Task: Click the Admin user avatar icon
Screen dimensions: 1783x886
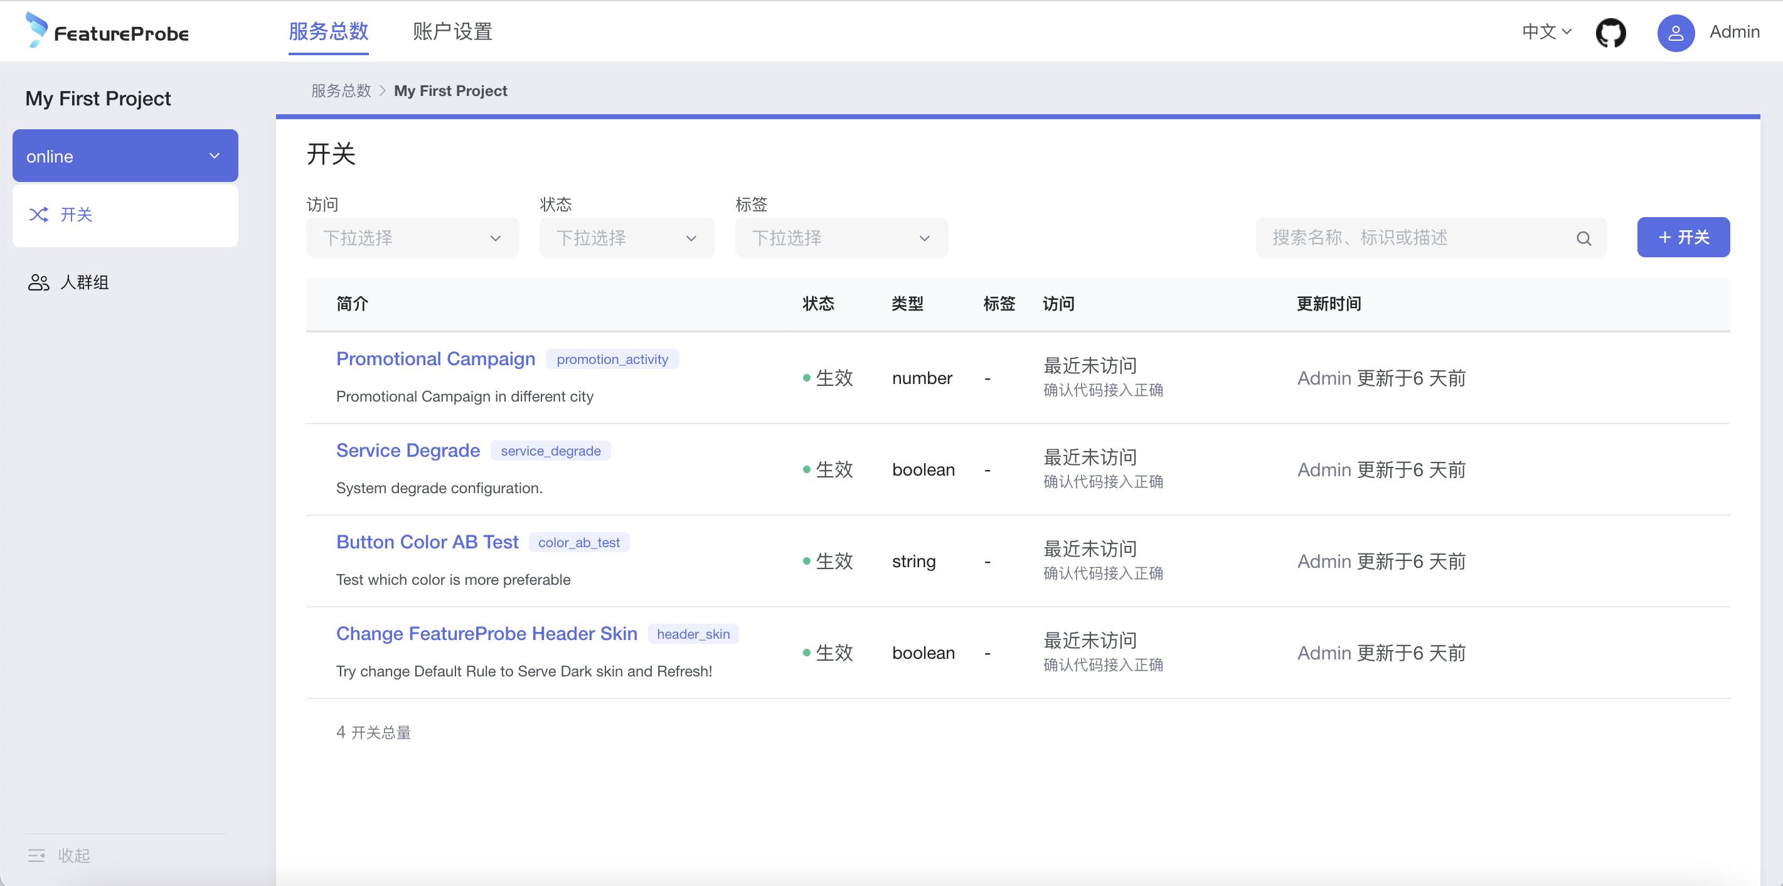Action: [1675, 33]
